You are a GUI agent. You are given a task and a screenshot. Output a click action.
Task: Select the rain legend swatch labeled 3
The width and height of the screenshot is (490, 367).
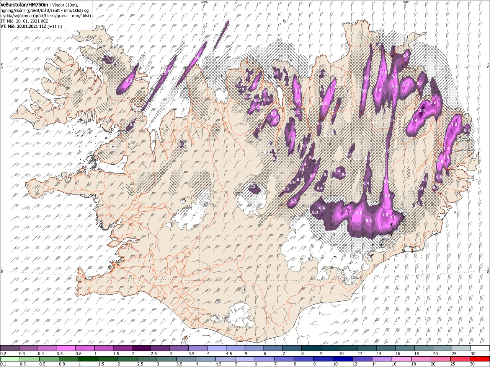(x=166, y=359)
